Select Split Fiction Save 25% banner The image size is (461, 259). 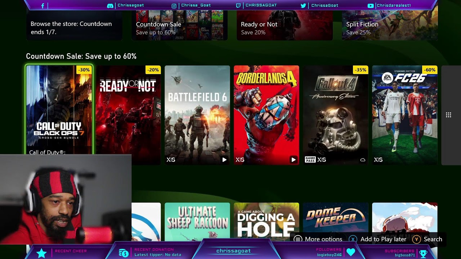[x=390, y=25]
